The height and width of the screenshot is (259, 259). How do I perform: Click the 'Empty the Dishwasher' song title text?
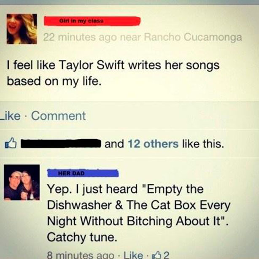139,205
